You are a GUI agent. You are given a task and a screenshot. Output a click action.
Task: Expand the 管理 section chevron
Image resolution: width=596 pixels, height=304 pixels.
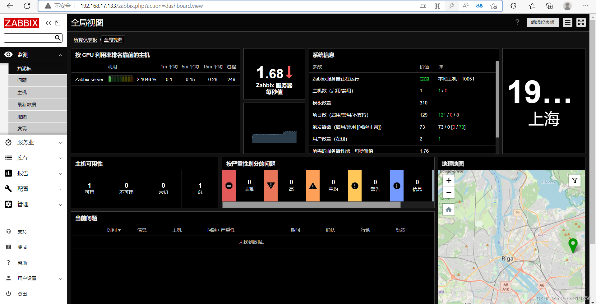click(x=61, y=205)
